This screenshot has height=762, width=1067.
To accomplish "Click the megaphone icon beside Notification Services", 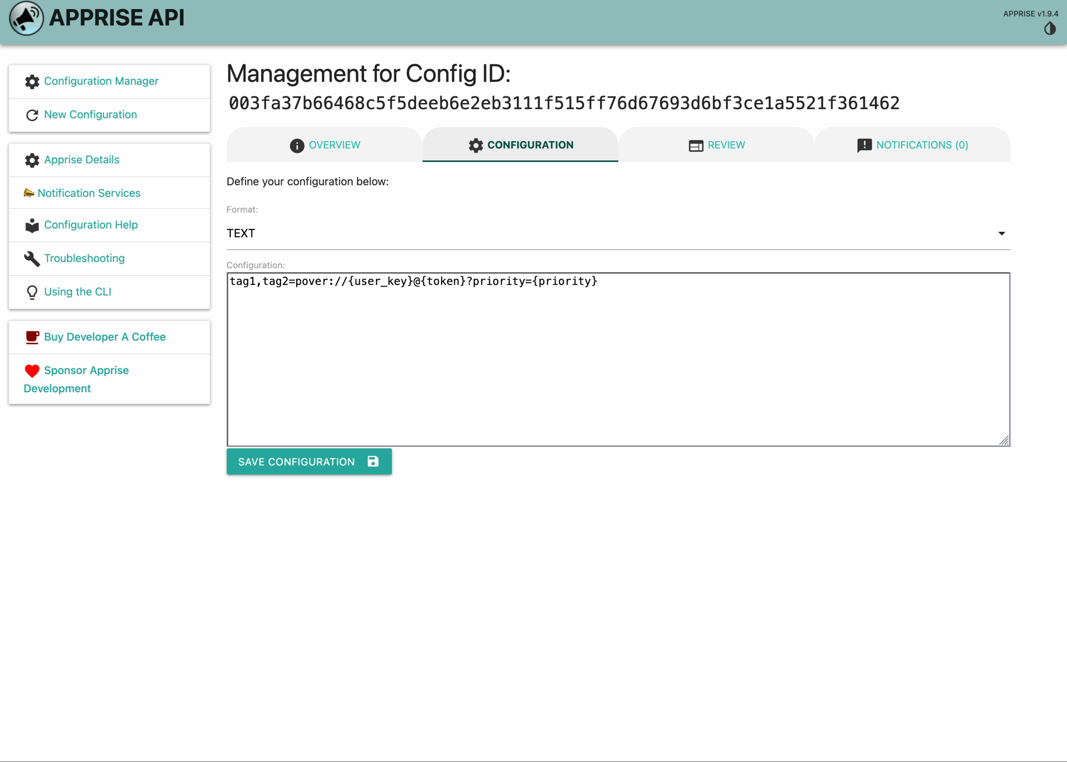I will [29, 193].
